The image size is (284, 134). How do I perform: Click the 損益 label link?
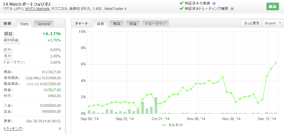(9, 34)
